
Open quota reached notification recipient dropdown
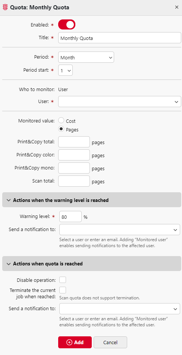120,309
